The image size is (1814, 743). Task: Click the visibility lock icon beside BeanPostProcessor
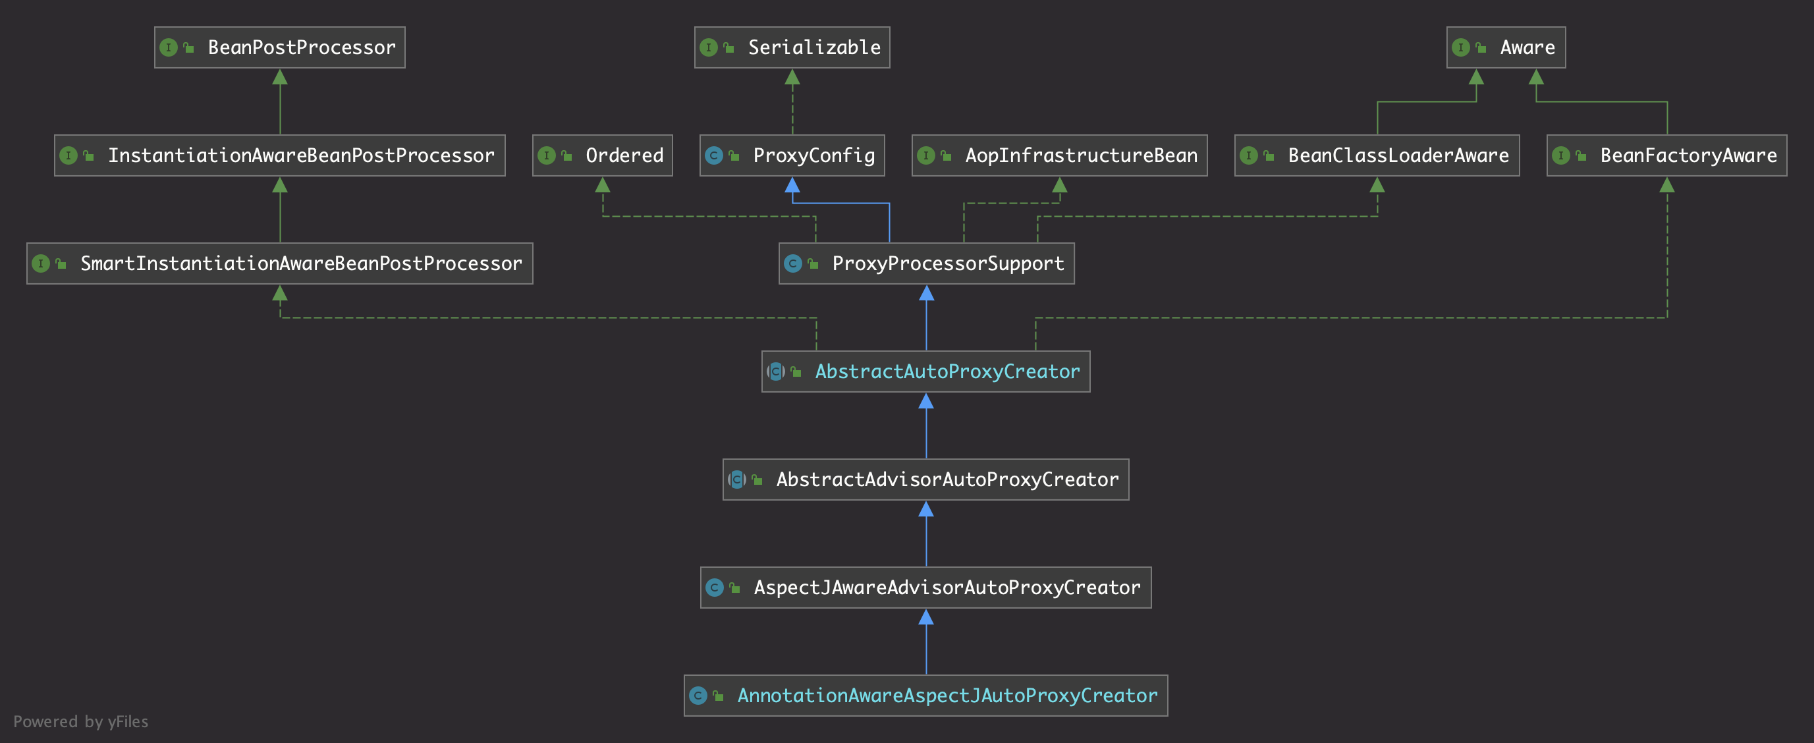click(189, 47)
